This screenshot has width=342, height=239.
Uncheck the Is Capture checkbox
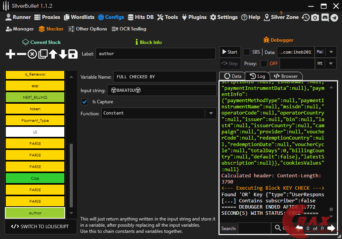[x=84, y=102]
